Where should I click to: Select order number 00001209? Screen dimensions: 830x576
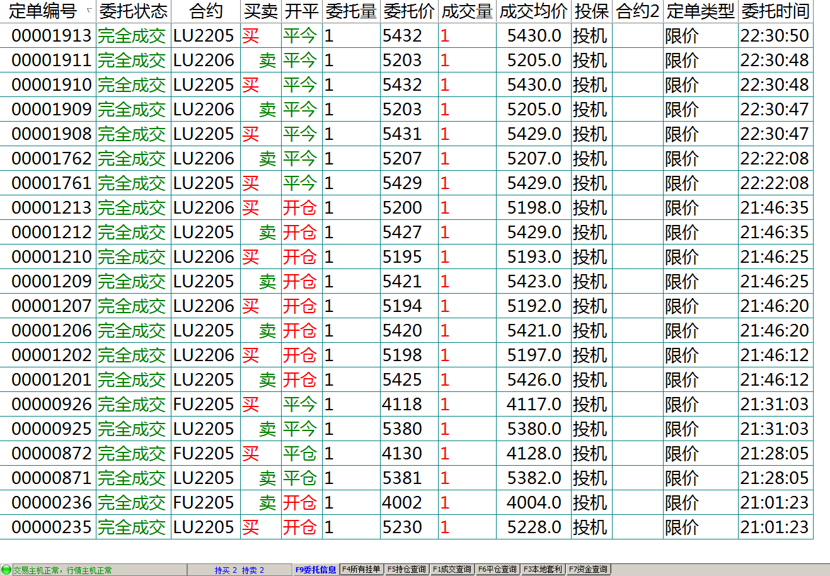click(x=52, y=282)
